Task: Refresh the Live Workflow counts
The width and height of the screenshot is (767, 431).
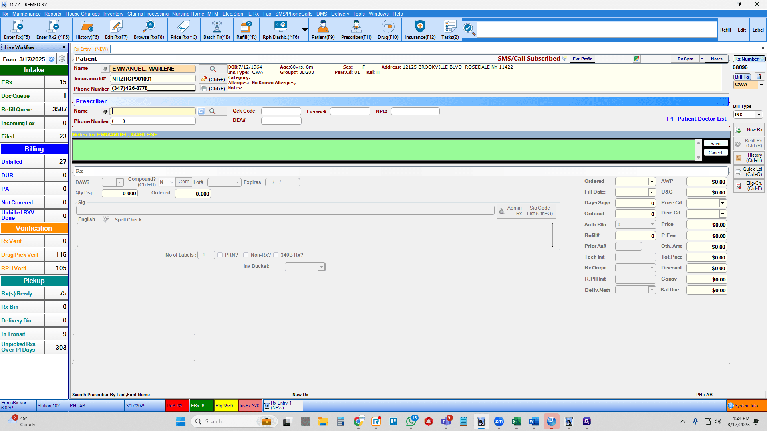Action: click(52, 59)
